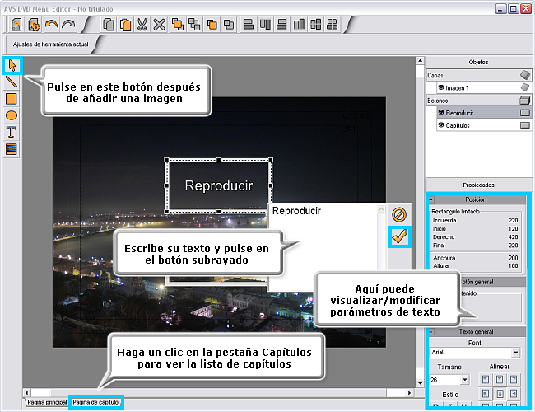Select the Line drawing tool
535x412 pixels.
click(x=12, y=82)
